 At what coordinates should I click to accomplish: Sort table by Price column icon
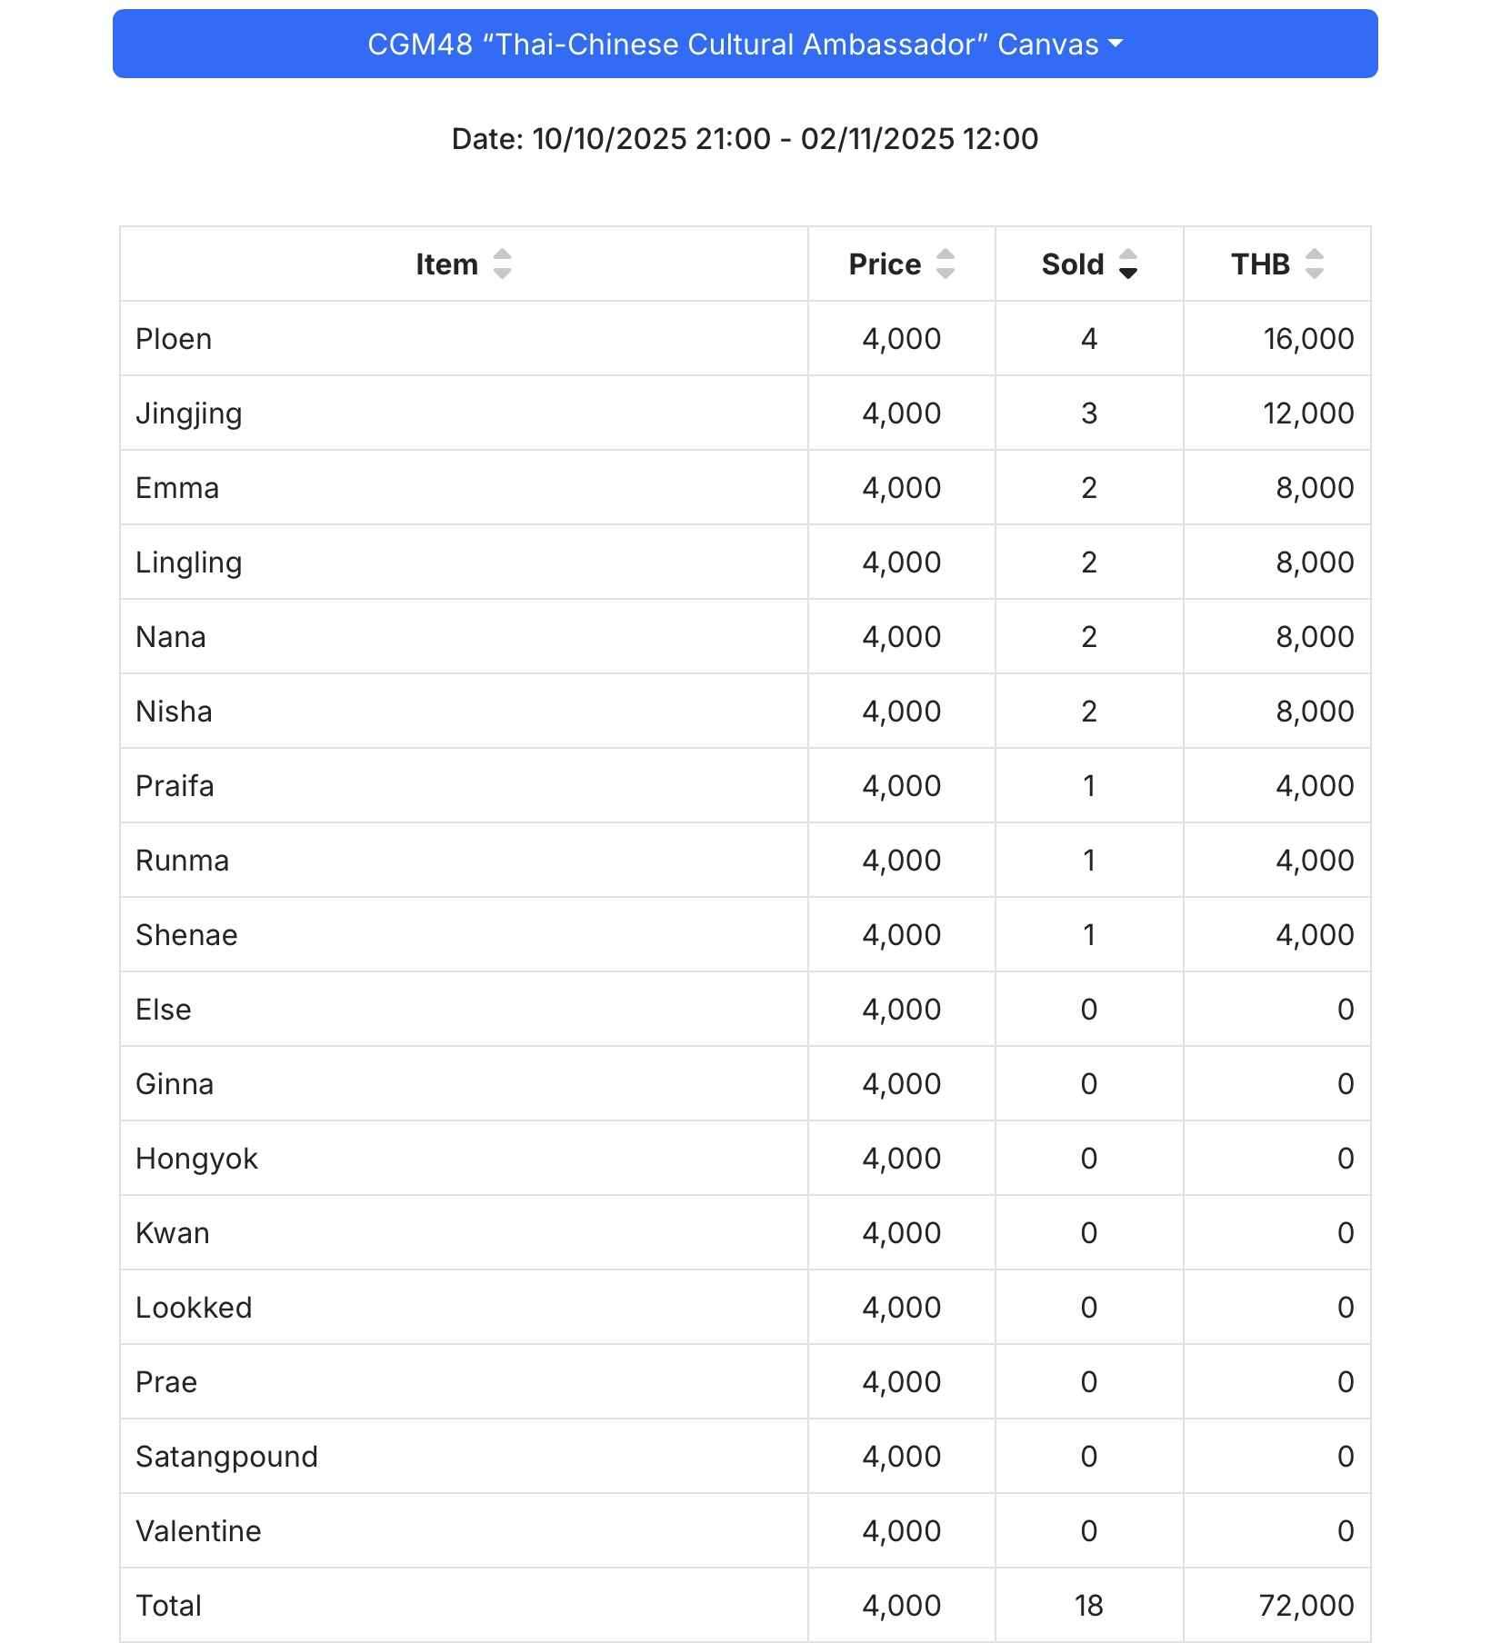click(946, 264)
